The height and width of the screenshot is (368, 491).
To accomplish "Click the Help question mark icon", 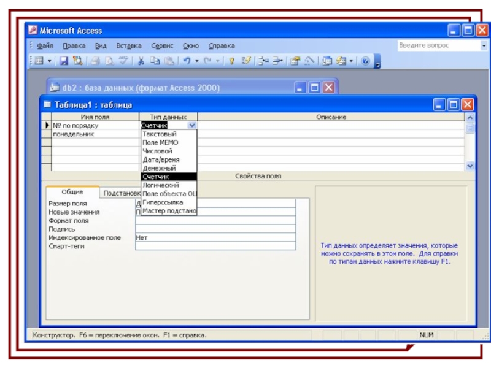I will [366, 61].
